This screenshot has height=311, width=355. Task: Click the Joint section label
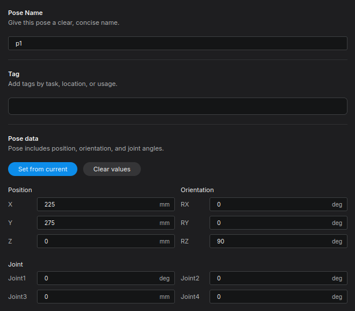(16, 264)
